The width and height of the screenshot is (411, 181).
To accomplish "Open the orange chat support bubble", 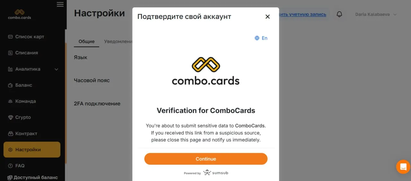I will [x=403, y=167].
